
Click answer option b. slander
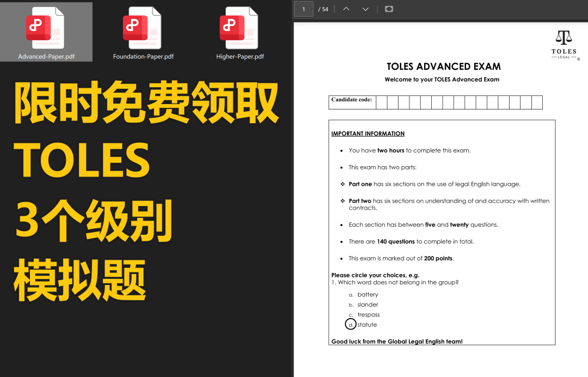363,305
